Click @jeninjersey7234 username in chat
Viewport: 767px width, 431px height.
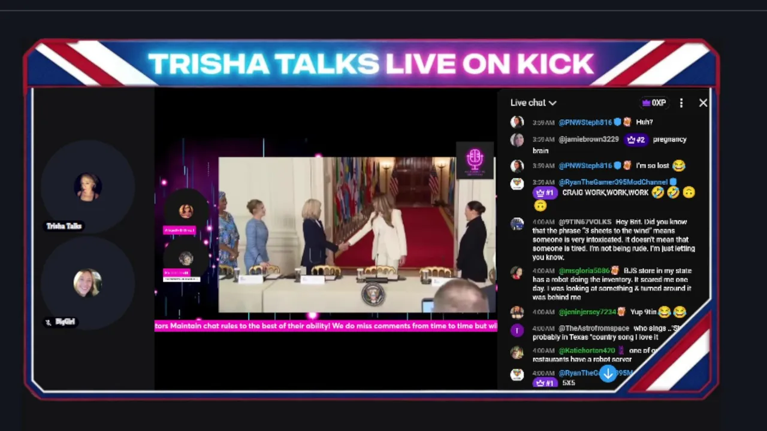587,312
